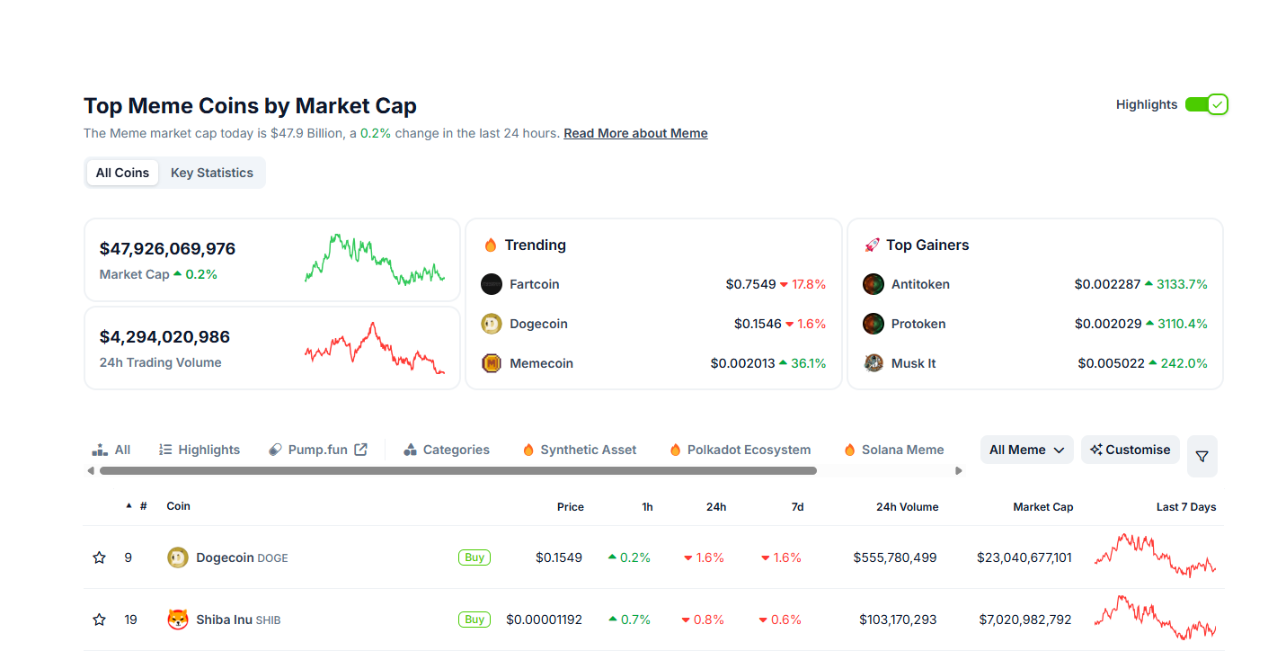Image resolution: width=1277 pixels, height=651 pixels.
Task: Click the Memecoin trending icon
Action: click(492, 363)
